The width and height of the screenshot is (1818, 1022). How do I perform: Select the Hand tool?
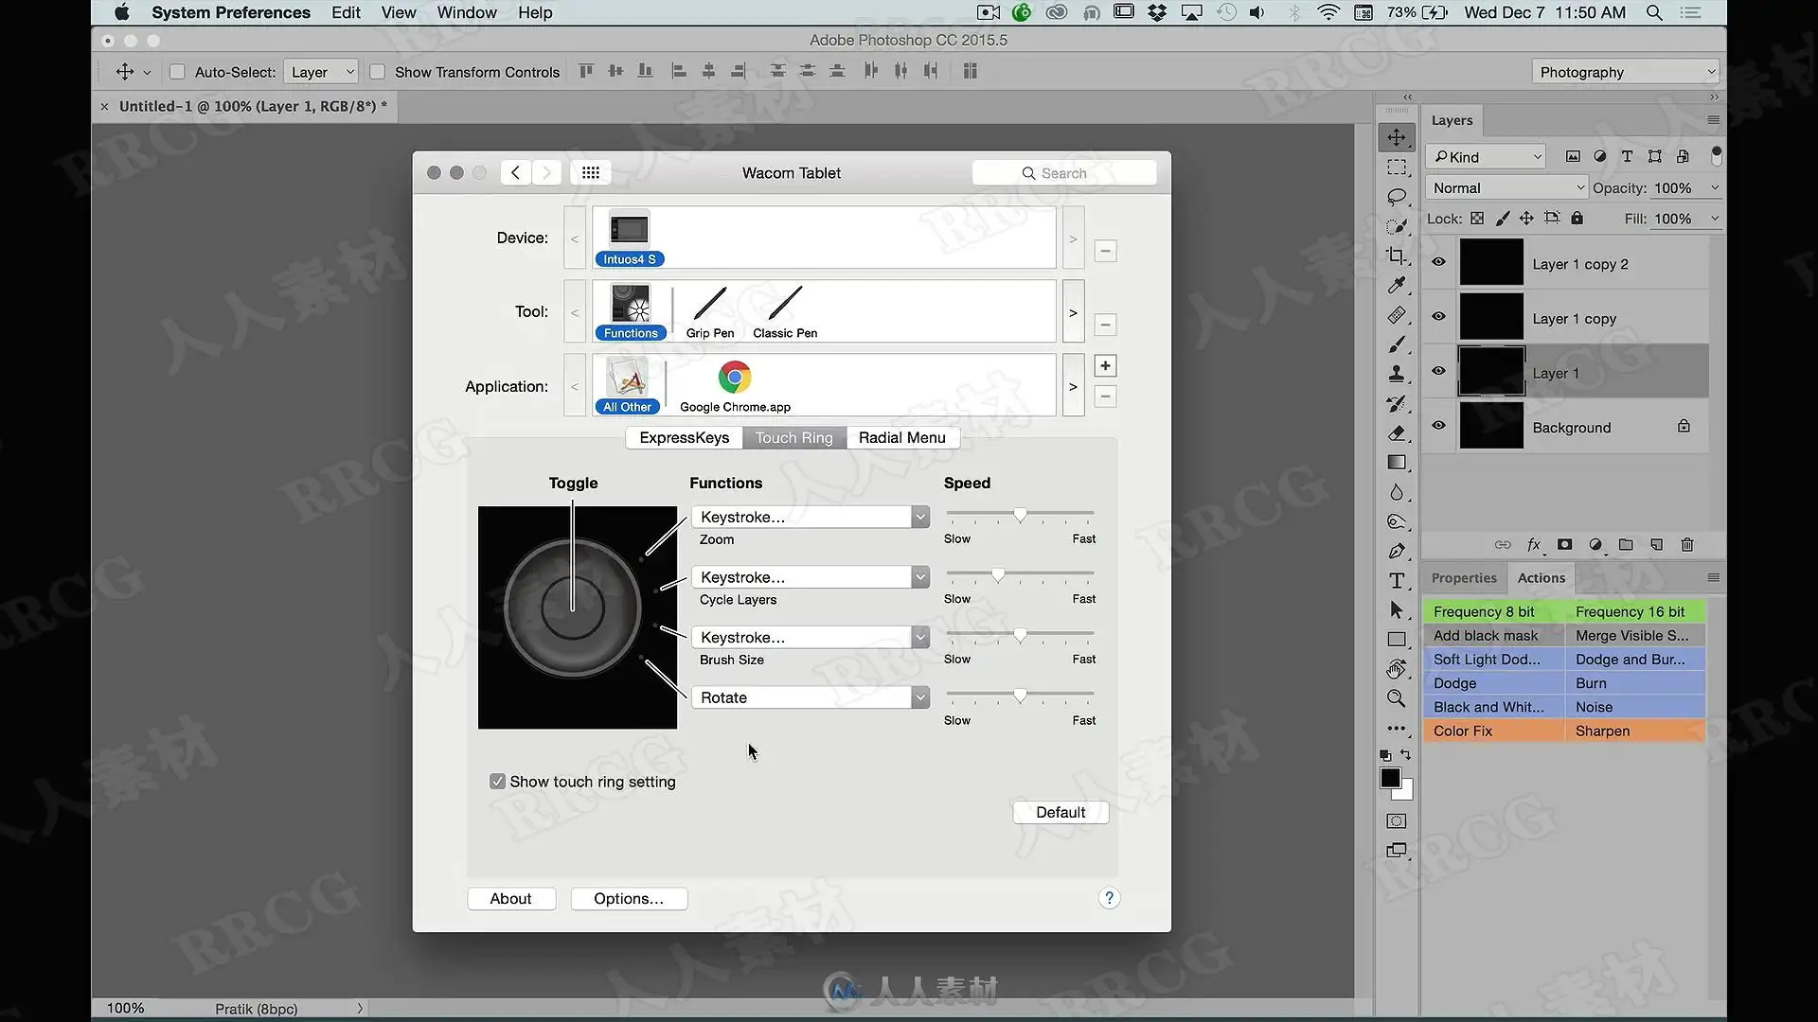click(1397, 669)
